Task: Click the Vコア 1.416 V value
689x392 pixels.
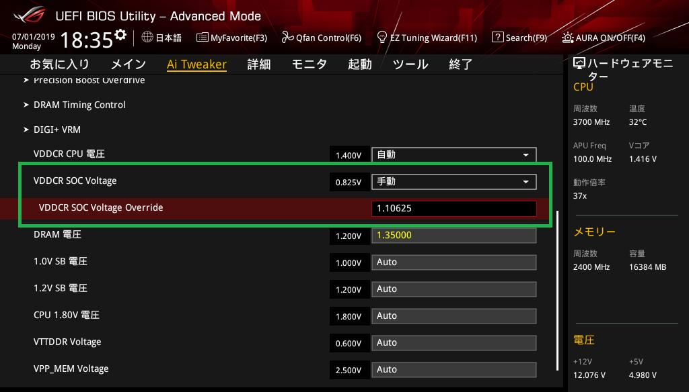Action: (x=643, y=159)
